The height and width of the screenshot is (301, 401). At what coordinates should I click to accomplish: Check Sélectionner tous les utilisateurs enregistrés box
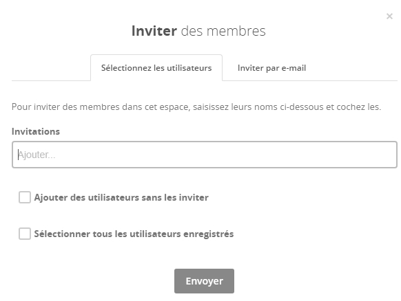point(25,234)
